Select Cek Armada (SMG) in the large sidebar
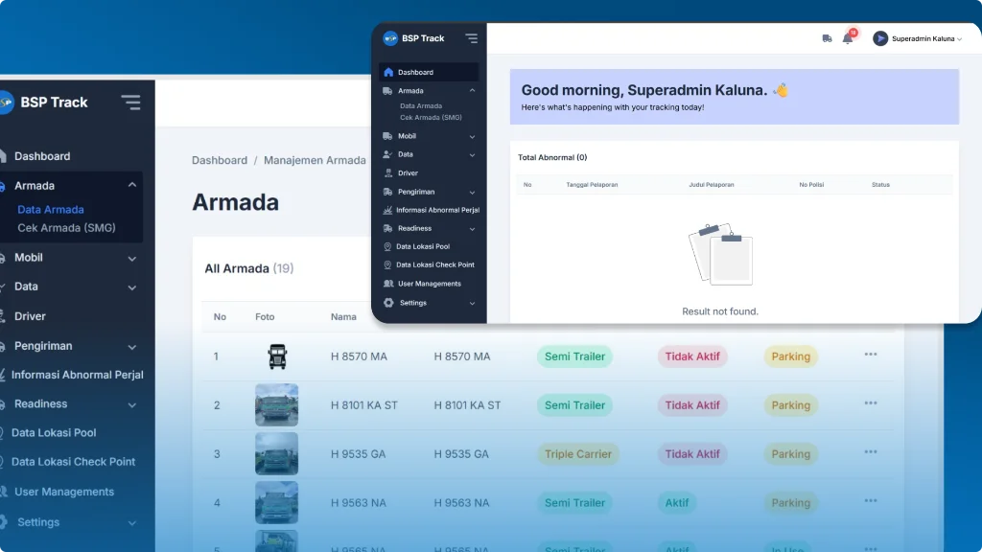 [x=66, y=228]
